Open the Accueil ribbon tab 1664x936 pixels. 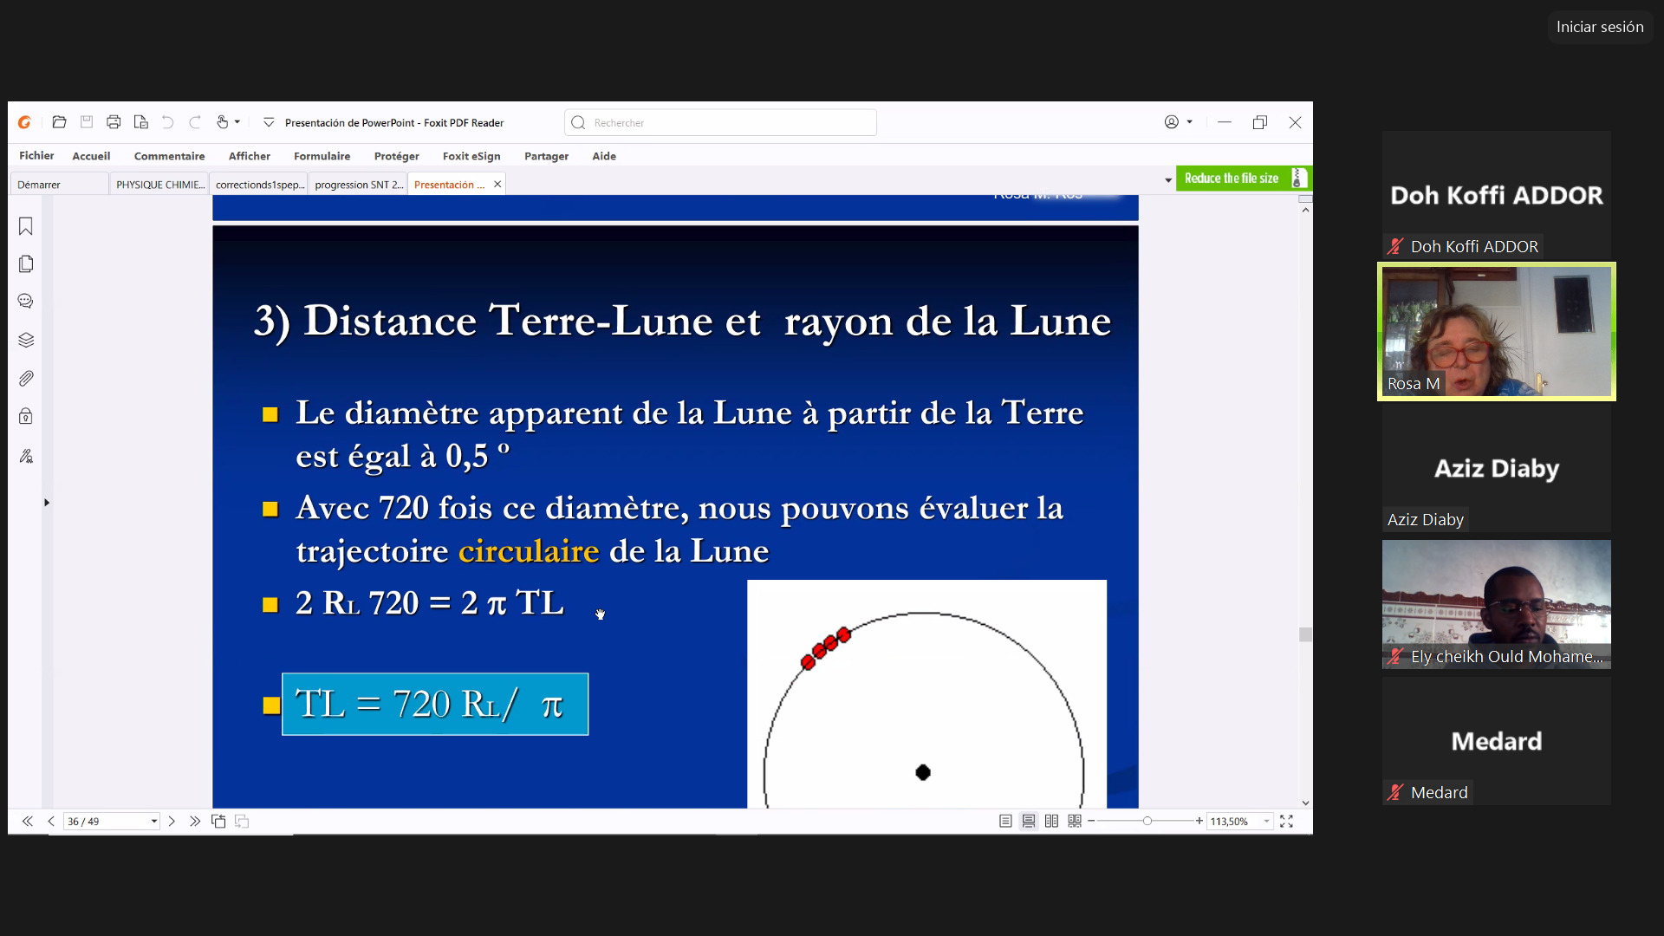click(x=91, y=156)
